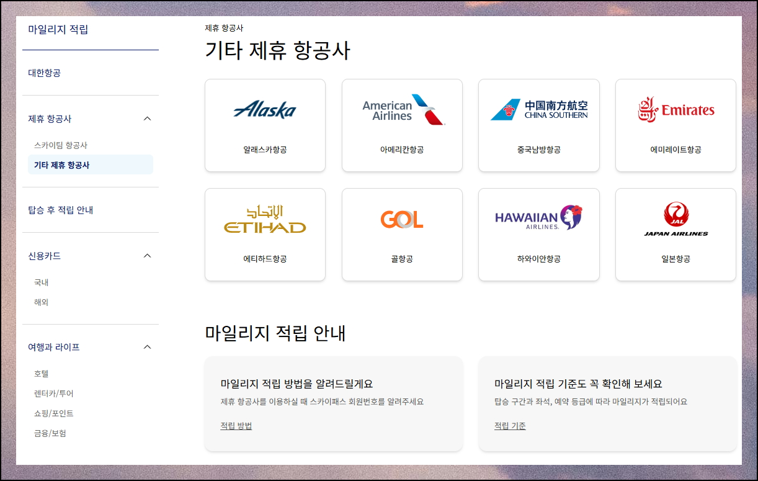Viewport: 758px width, 481px height.
Task: Click 알래스카항공 label text
Action: tap(265, 150)
